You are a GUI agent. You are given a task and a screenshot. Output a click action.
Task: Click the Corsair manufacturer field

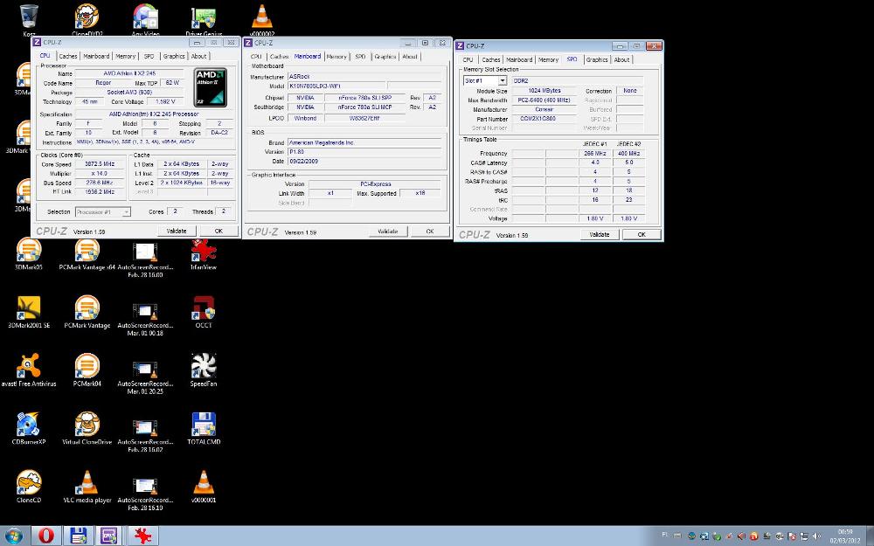(x=544, y=110)
